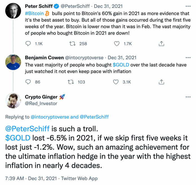The height and width of the screenshot is (185, 196).
Task: Open Crypto Ginger's profile avatar
Action: (13, 100)
